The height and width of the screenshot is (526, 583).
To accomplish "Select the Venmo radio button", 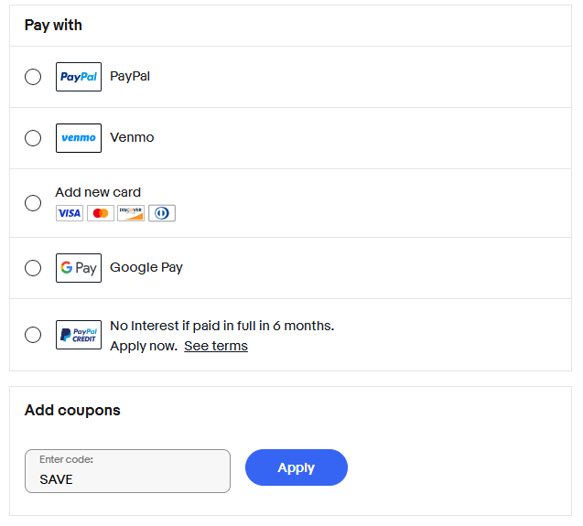I will pyautogui.click(x=33, y=138).
